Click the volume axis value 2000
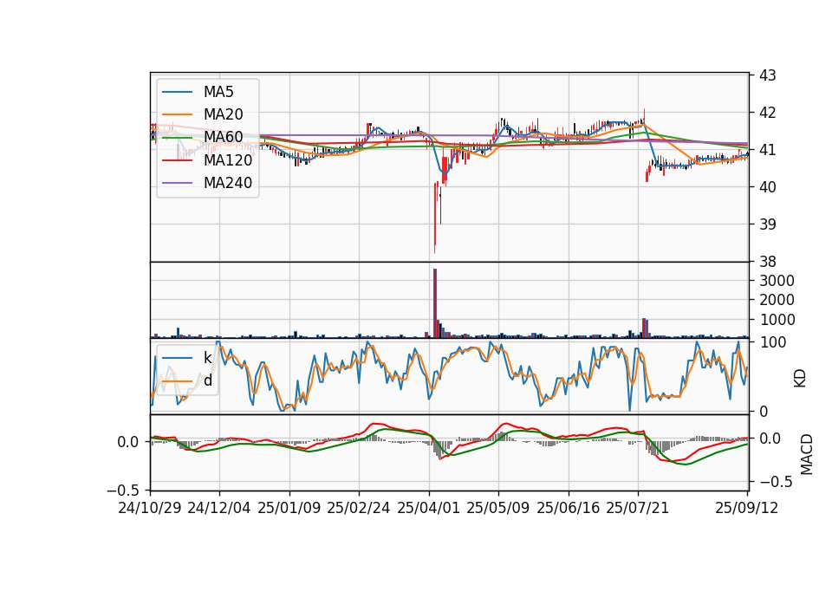The width and height of the screenshot is (832, 598). (x=777, y=300)
